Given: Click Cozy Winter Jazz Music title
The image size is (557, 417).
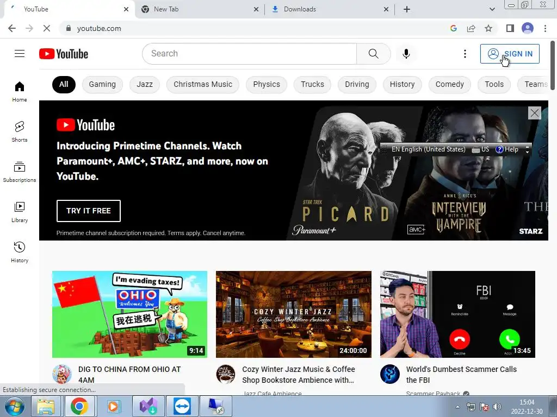Looking at the screenshot, I should point(299,375).
